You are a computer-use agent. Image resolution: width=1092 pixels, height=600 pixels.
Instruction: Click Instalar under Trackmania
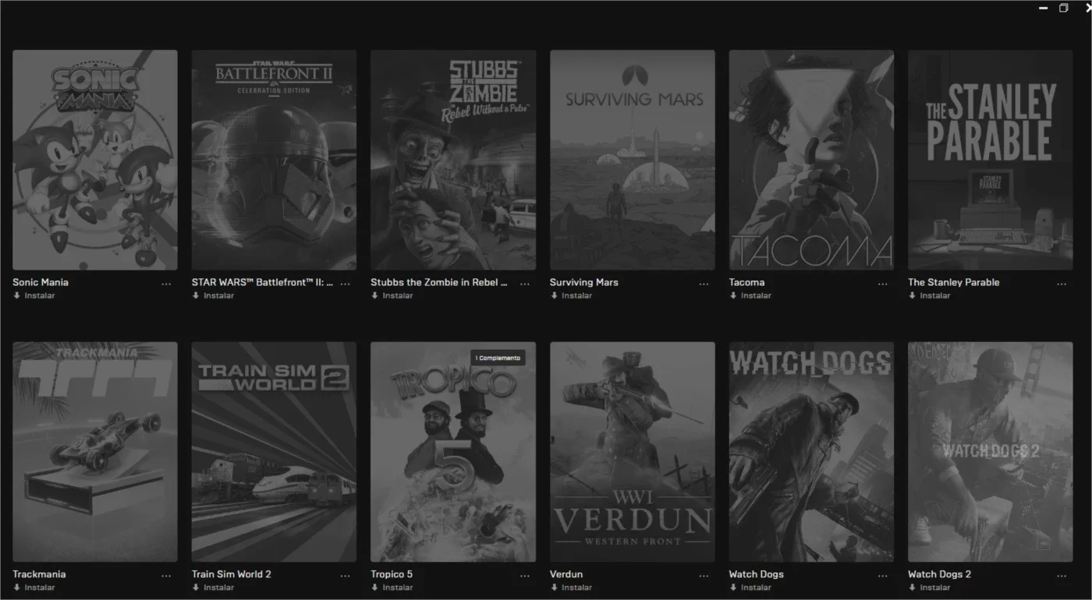(34, 588)
